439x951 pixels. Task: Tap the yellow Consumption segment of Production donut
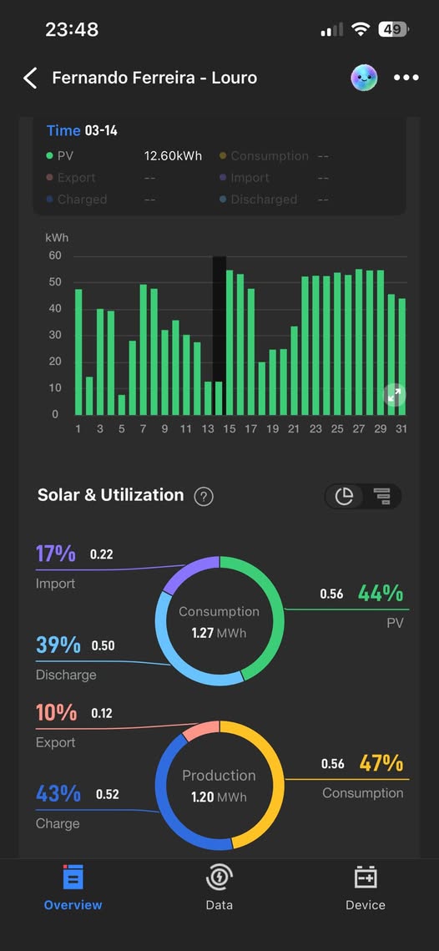coord(270,778)
